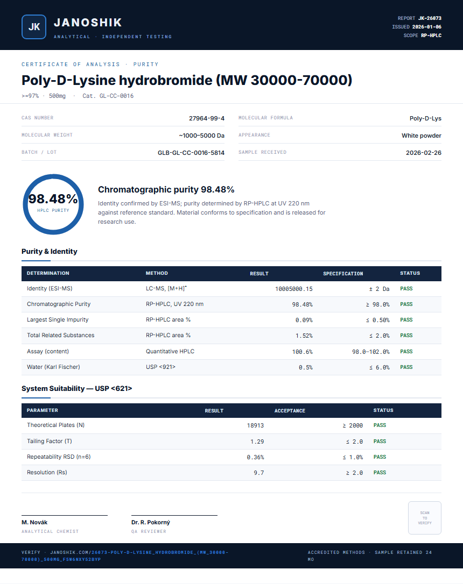Viewport: 463px width, 584px height.
Task: Click the ACCEPTANCE column header
Action: 290,411
